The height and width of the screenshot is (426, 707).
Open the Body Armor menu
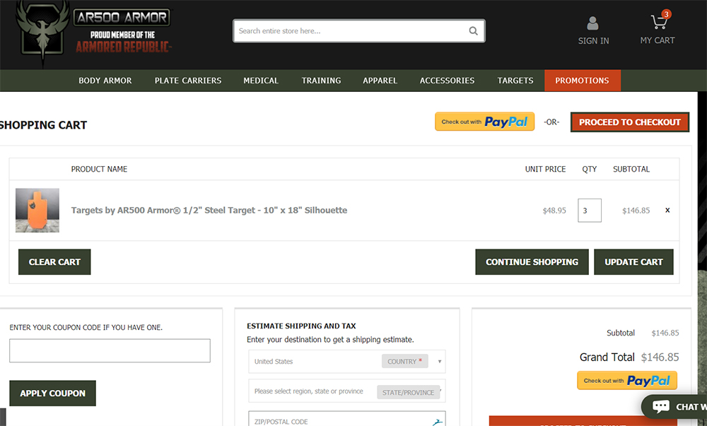[x=105, y=81]
